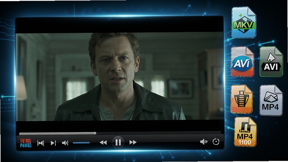The image size is (288, 162).
Task: Click the video seek progress bar
Action: [120, 133]
